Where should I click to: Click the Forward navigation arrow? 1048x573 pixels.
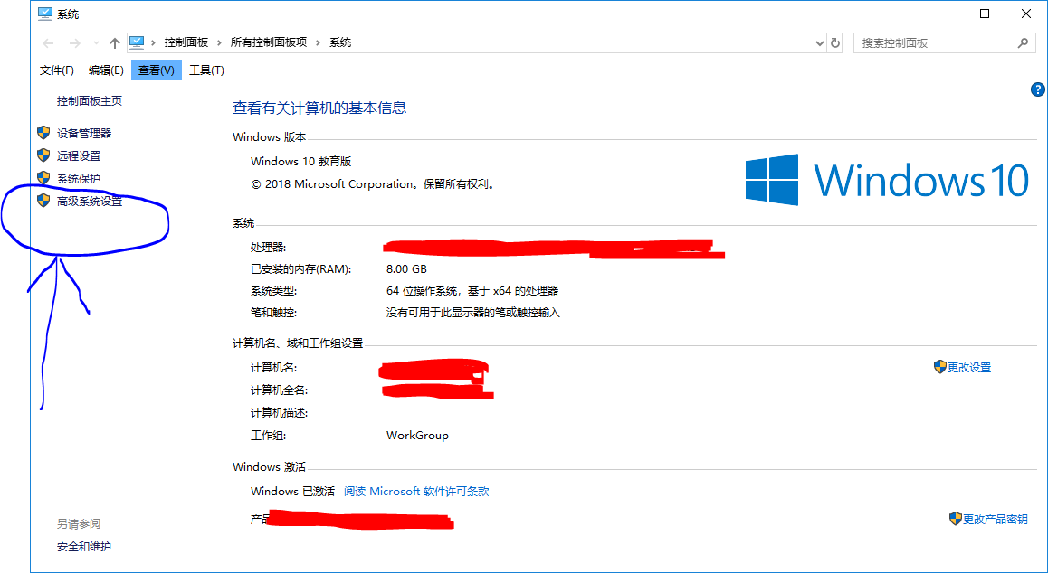click(75, 43)
